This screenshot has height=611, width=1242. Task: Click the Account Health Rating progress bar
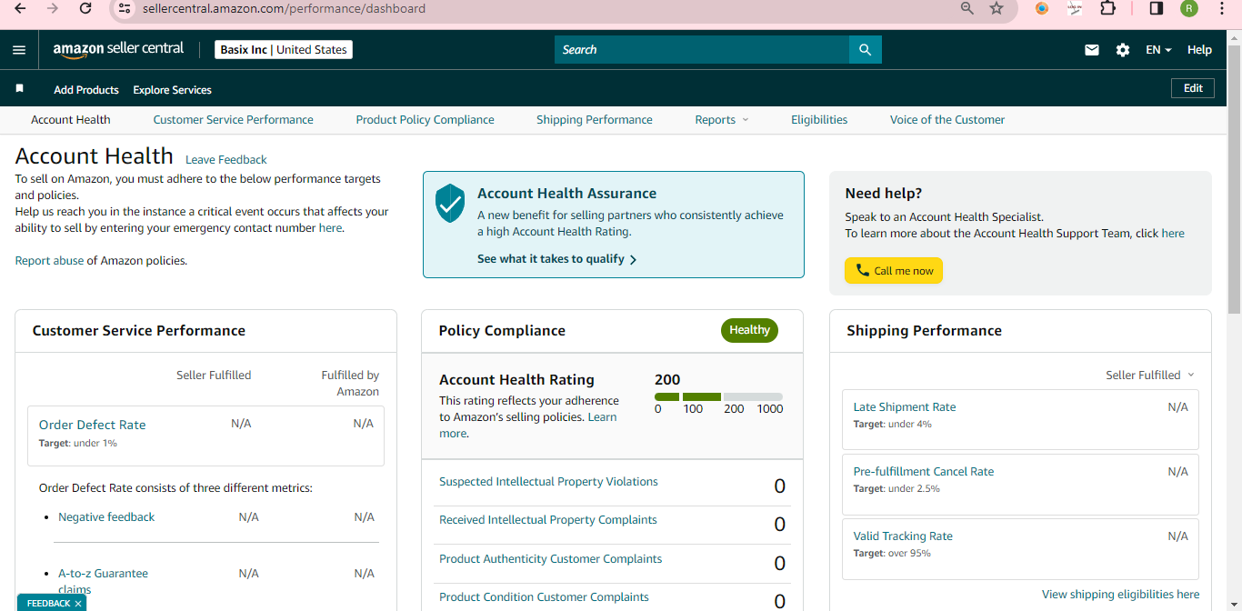[x=718, y=397]
